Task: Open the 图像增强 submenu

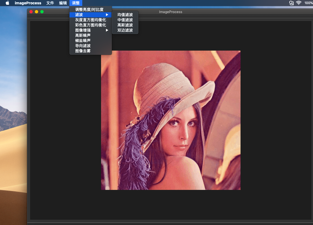Action: (x=91, y=30)
